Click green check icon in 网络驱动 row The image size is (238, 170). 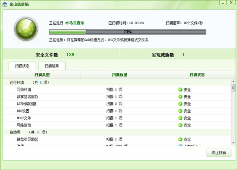tap(180, 125)
